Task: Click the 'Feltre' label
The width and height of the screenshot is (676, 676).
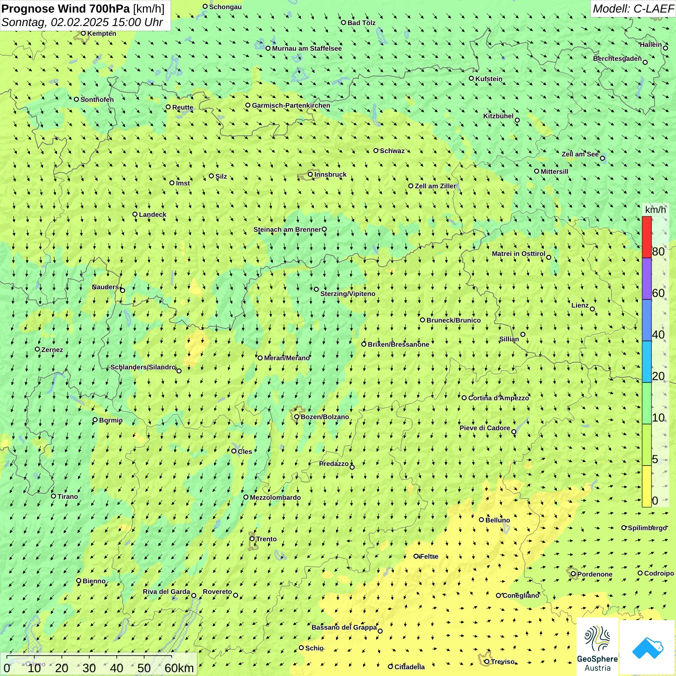Action: [429, 556]
